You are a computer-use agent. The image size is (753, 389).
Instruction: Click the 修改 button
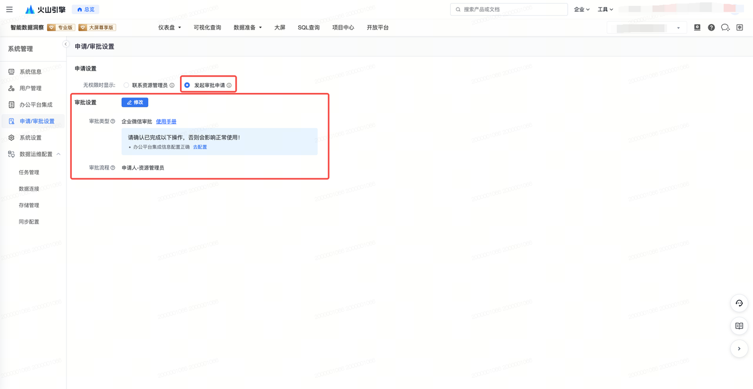(x=135, y=102)
